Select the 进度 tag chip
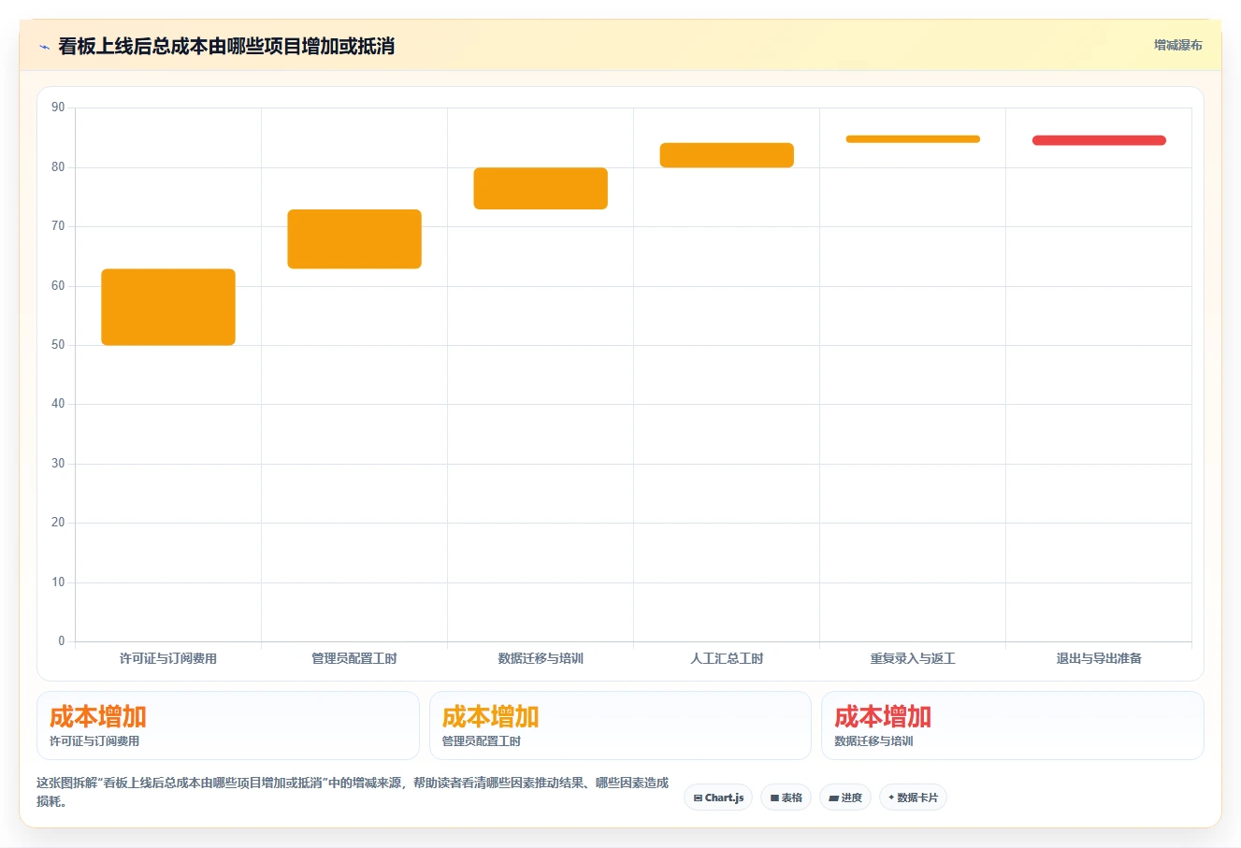1241x848 pixels. pyautogui.click(x=845, y=798)
